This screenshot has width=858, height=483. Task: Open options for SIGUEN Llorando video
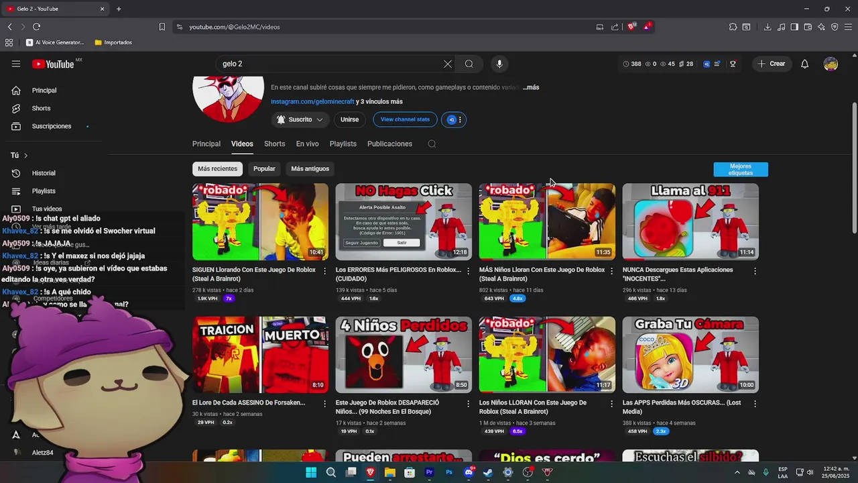[325, 271]
